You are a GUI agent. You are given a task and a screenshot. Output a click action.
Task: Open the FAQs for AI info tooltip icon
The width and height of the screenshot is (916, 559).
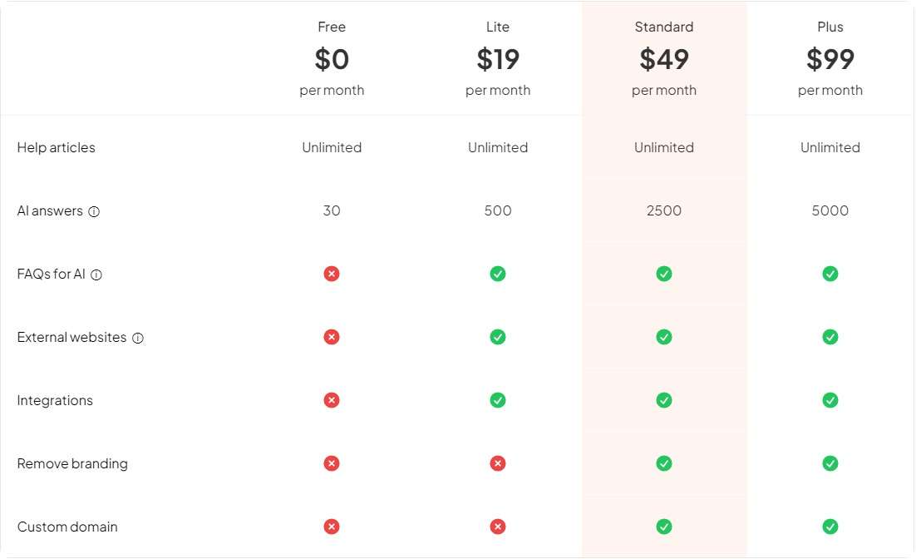97,275
